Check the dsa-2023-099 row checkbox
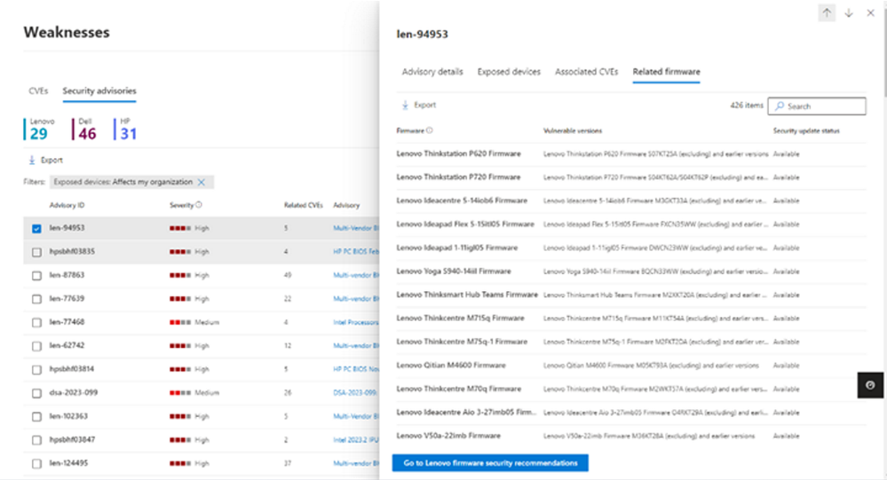The height and width of the screenshot is (480, 887). pyautogui.click(x=36, y=393)
